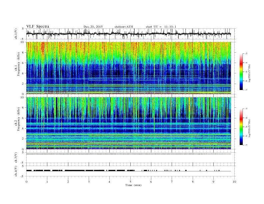Select the upper "log(PSD)(V²/Hz)" colorbar label
Screen dimensions: 264x204
(x=249, y=73)
